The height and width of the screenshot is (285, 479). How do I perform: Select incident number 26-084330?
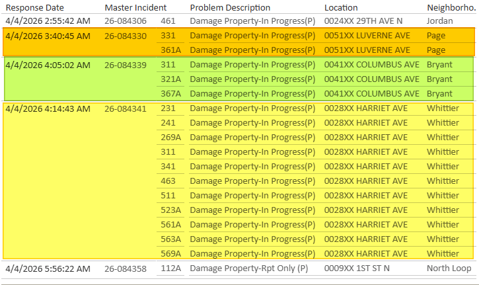[126, 36]
